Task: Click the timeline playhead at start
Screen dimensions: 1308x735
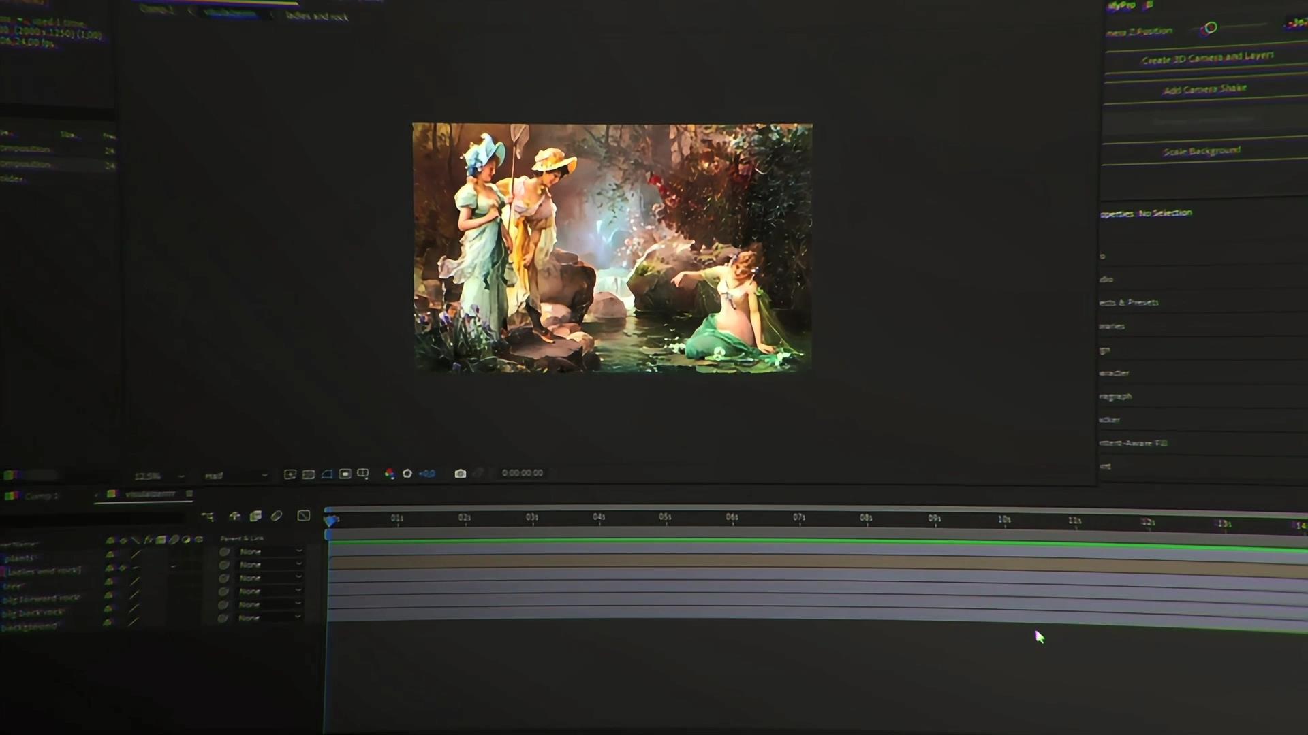Action: 330,521
